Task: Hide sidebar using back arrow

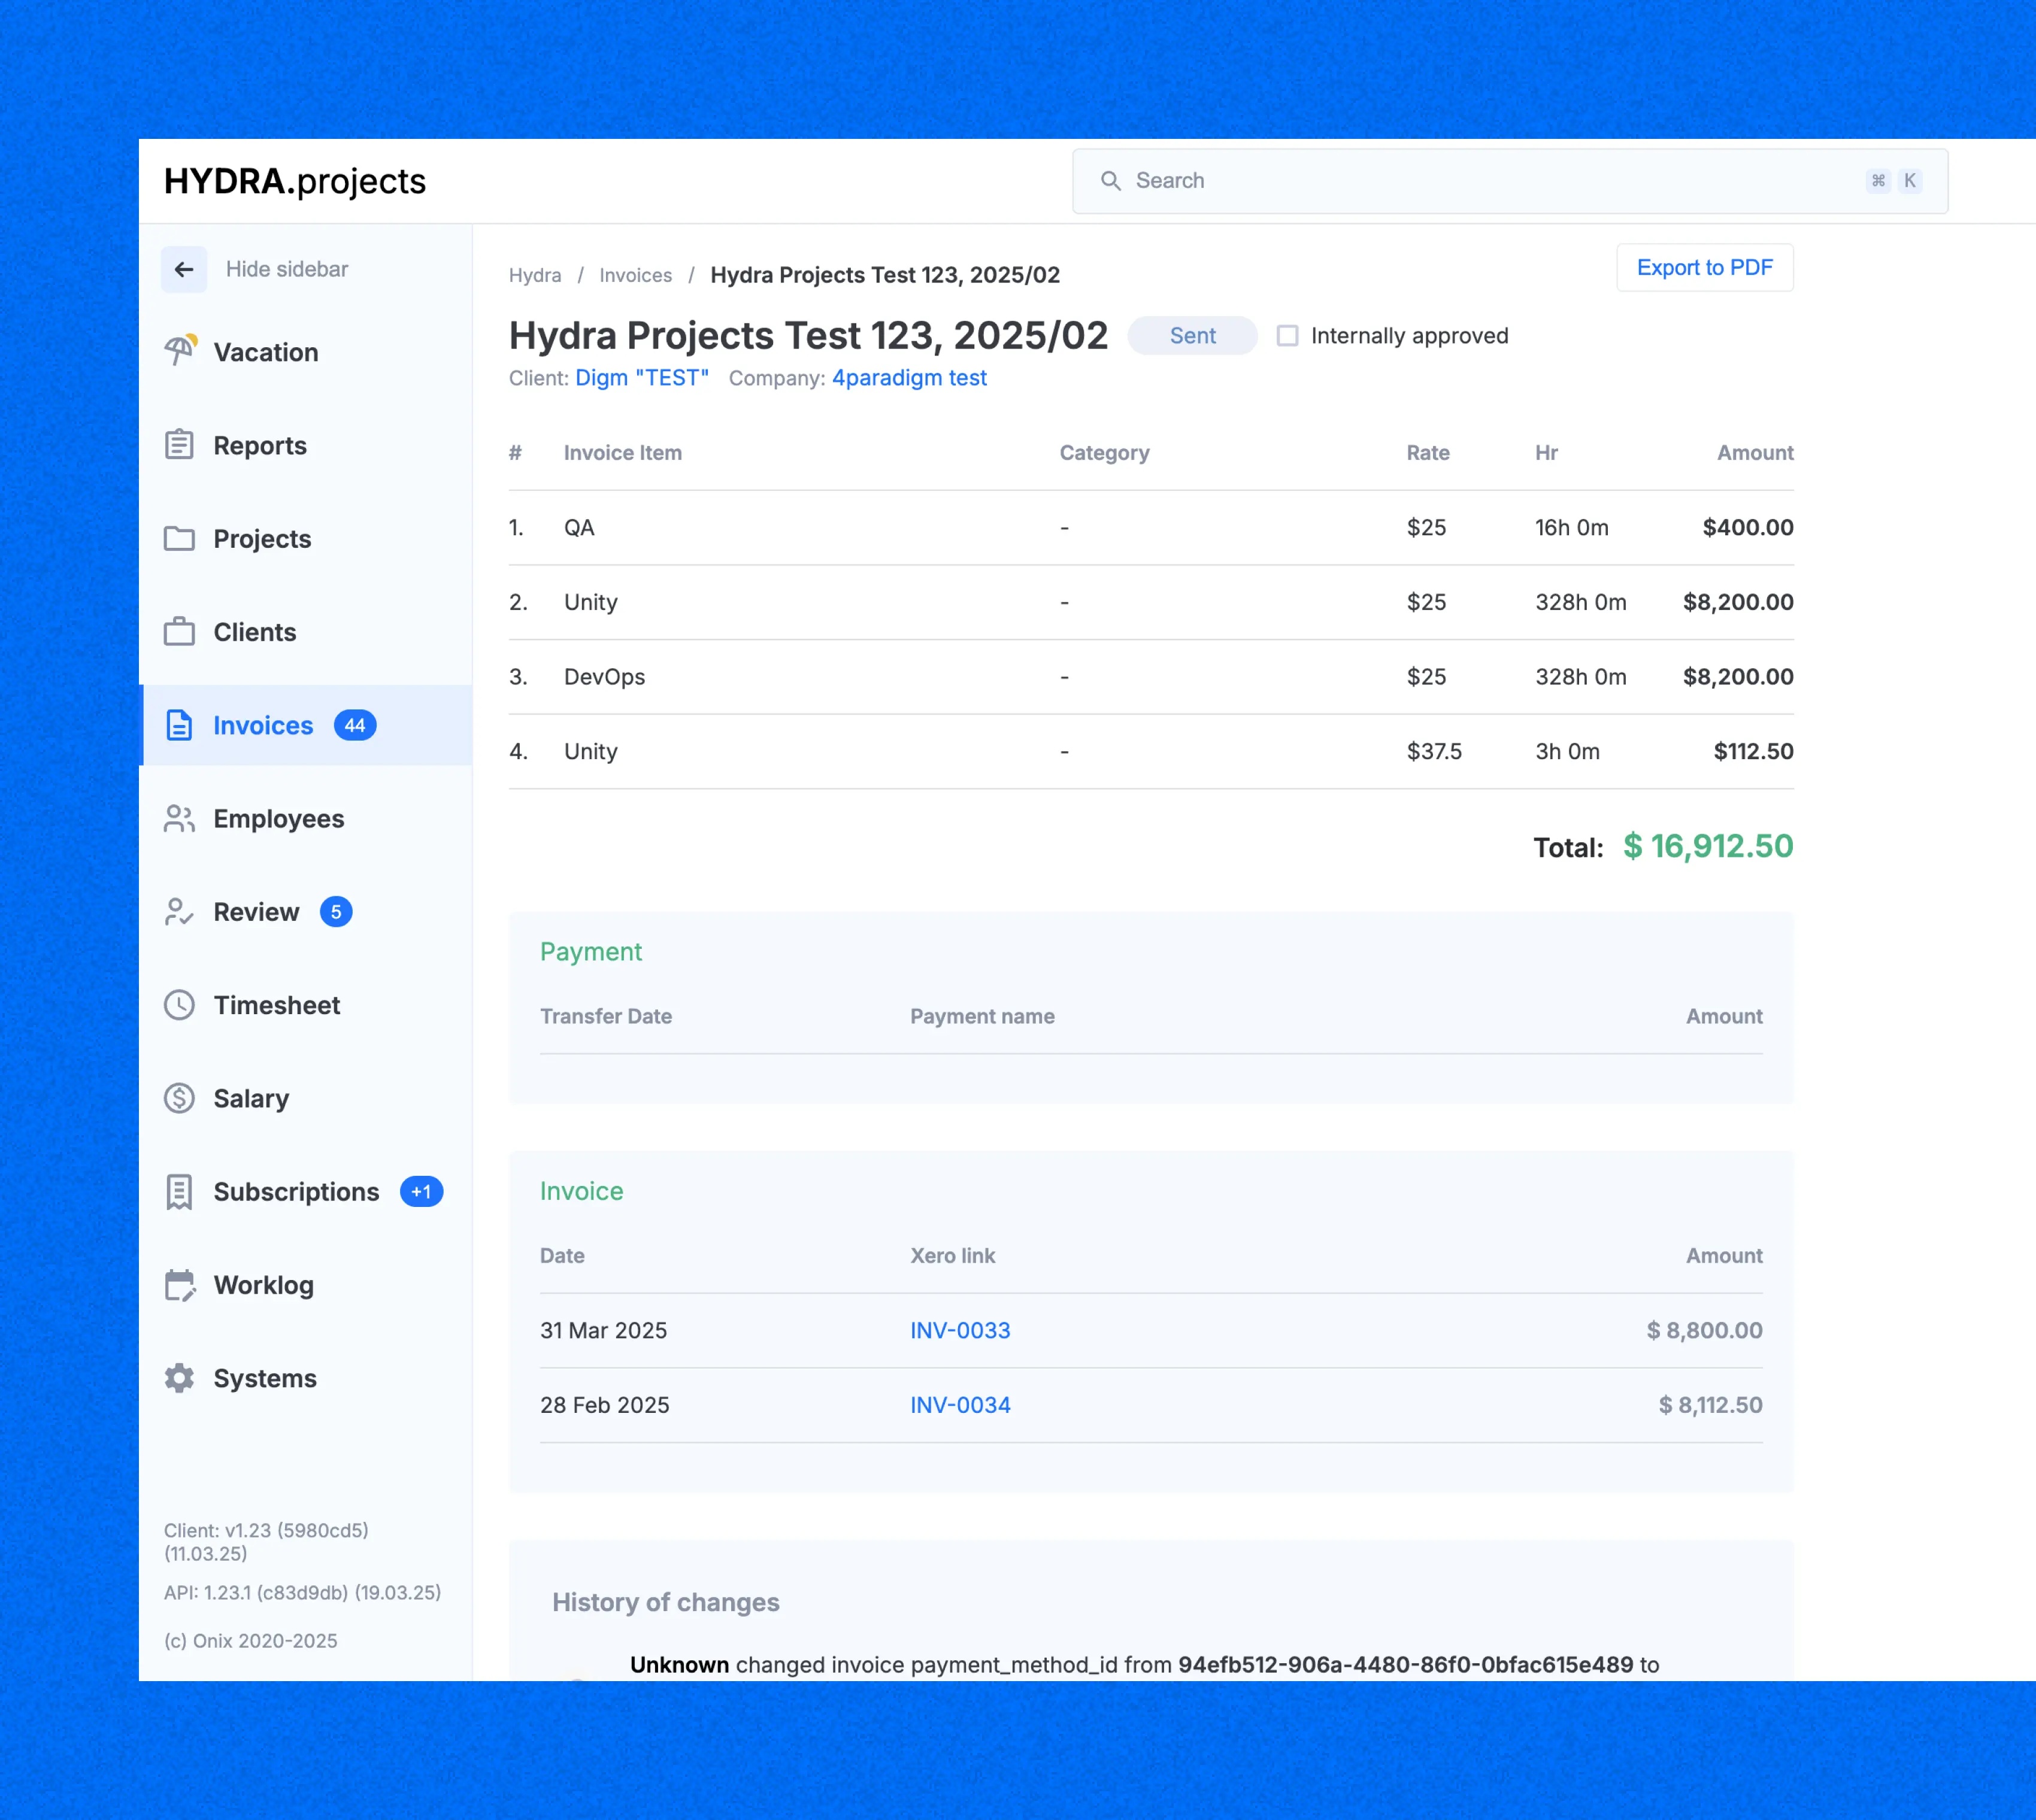Action: pyautogui.click(x=184, y=269)
